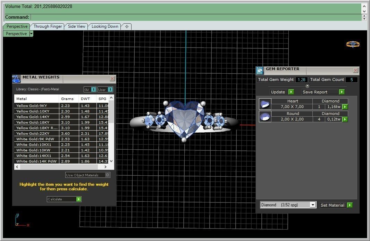This screenshot has width=370, height=241.
Task: Click the orange ring icon in viewport corner
Action: [x=353, y=44]
